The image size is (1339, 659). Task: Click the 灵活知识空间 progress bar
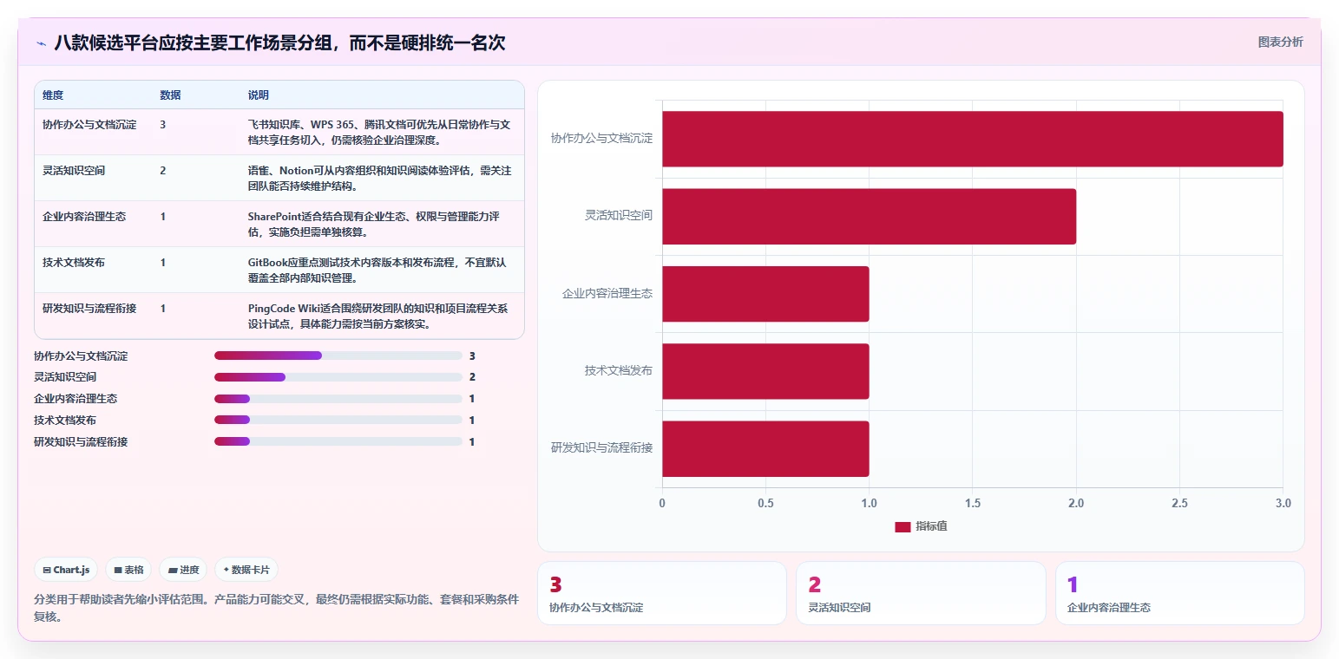338,377
